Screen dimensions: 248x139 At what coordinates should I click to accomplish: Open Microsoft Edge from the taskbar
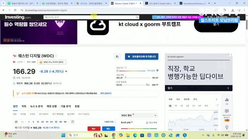(135, 135)
